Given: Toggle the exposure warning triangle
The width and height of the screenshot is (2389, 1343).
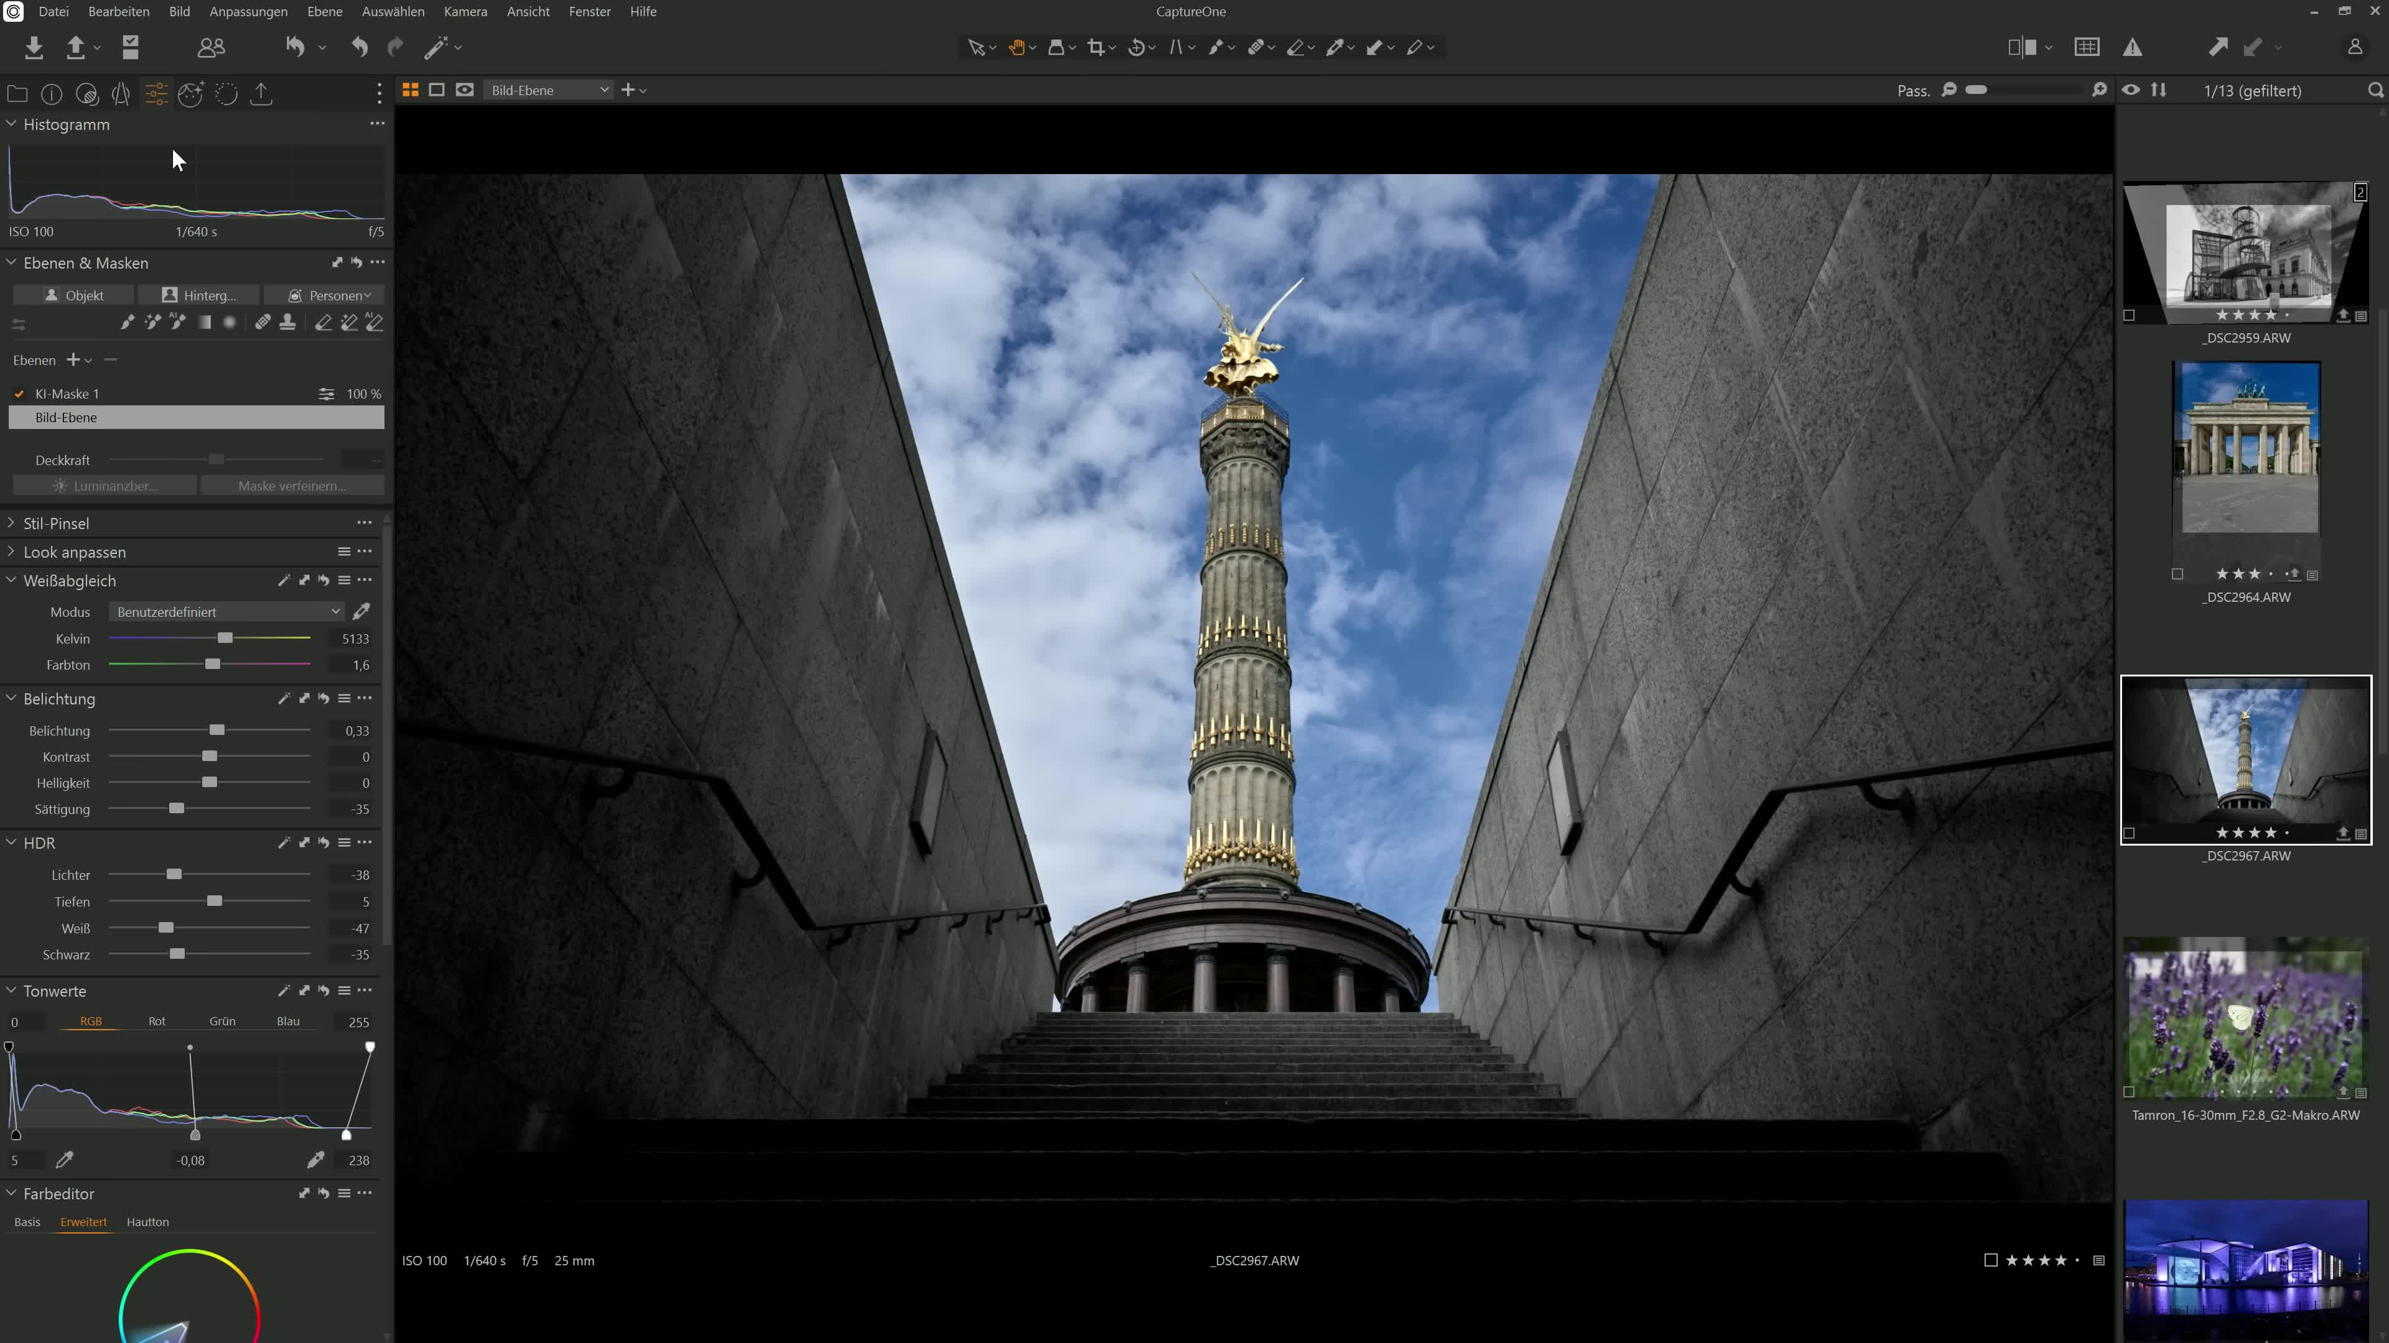Looking at the screenshot, I should [x=2133, y=47].
